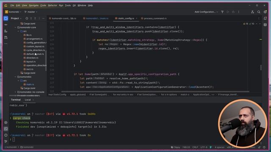Image resolution: width=271 pixels, height=152 pixels.
Task: Click komorebi folder in status breadcrumb
Action: (x=27, y=147)
